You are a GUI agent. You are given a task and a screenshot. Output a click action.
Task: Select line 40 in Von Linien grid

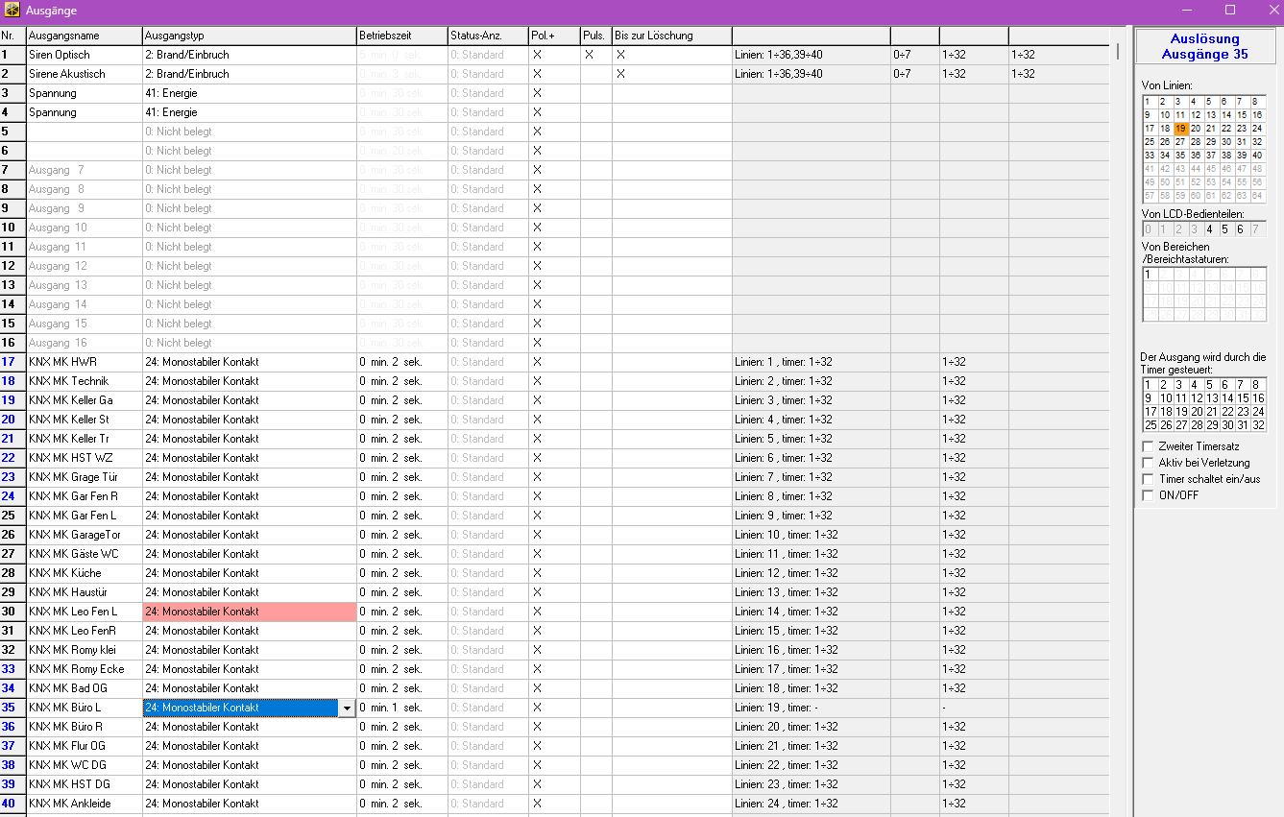coord(1257,156)
